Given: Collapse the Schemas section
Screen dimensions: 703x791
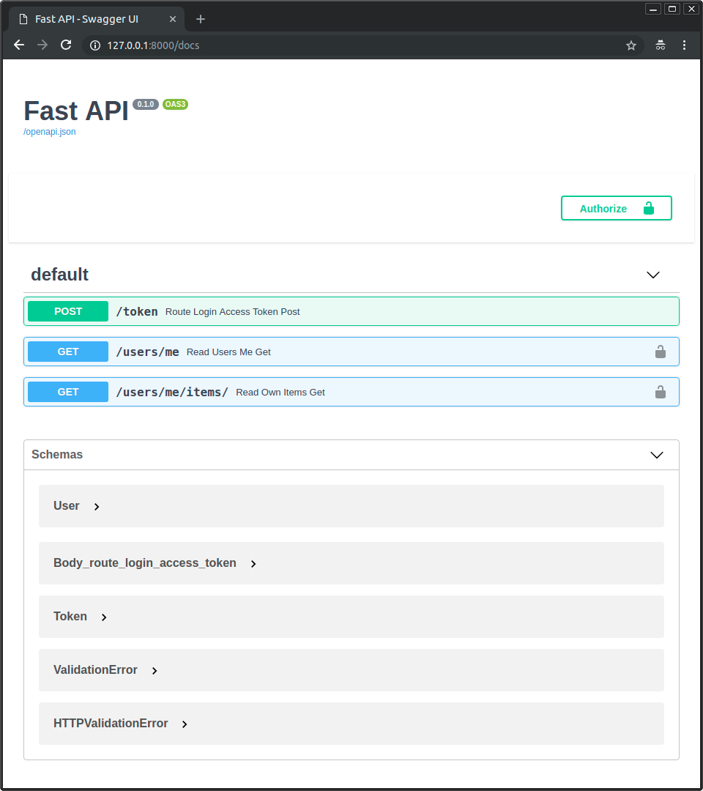Looking at the screenshot, I should point(656,455).
